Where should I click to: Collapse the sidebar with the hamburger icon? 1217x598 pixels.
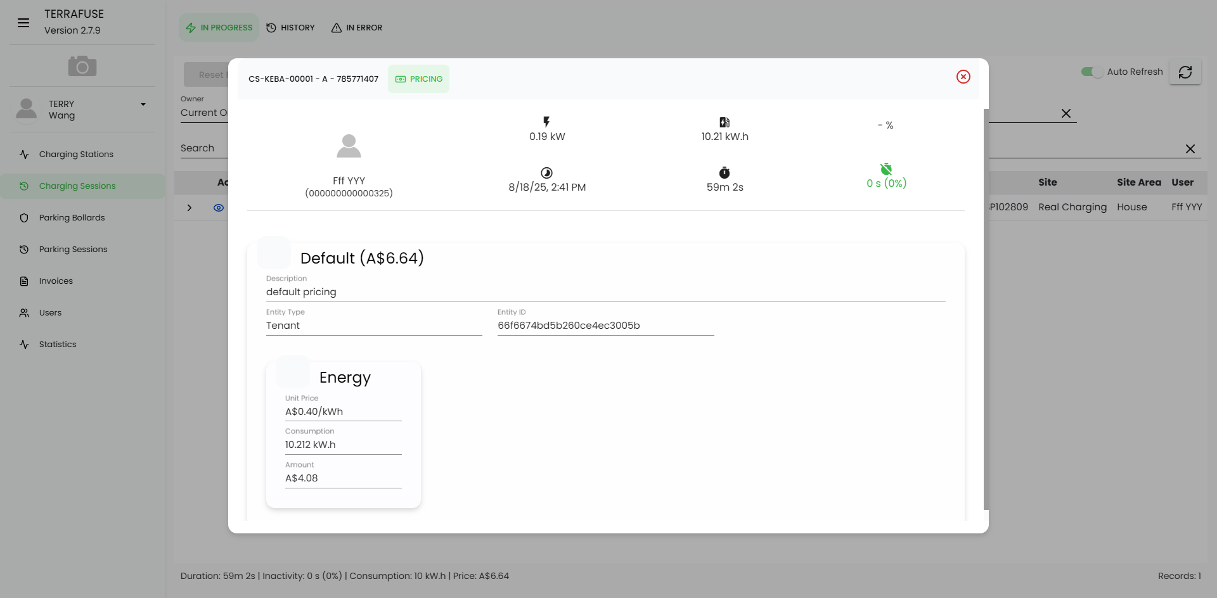[23, 22]
